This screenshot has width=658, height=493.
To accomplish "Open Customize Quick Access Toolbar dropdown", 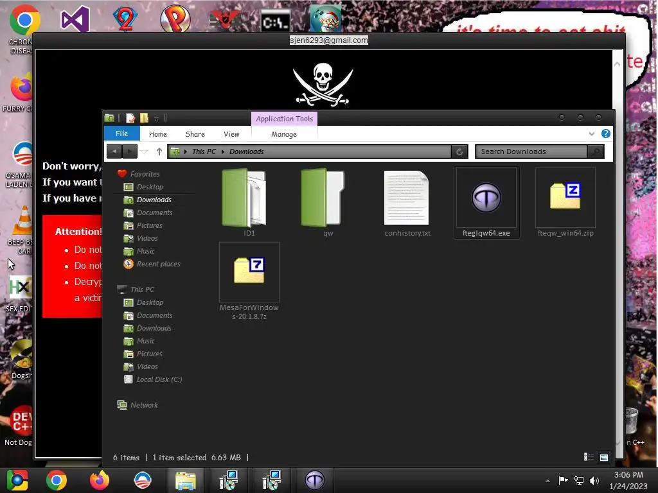I will pyautogui.click(x=156, y=119).
